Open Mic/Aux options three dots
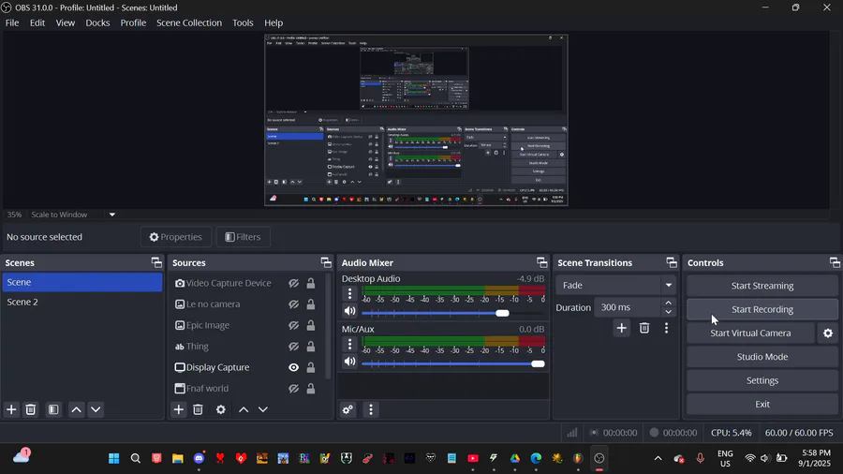The image size is (843, 474). coord(350,344)
